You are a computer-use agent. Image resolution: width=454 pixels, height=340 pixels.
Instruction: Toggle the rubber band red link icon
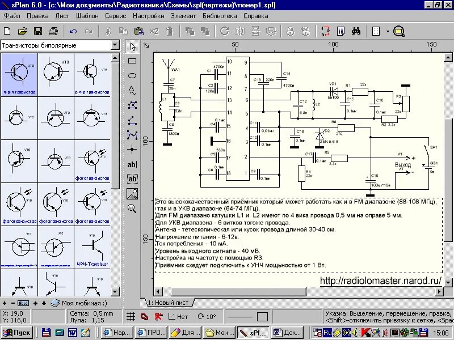[145, 317]
